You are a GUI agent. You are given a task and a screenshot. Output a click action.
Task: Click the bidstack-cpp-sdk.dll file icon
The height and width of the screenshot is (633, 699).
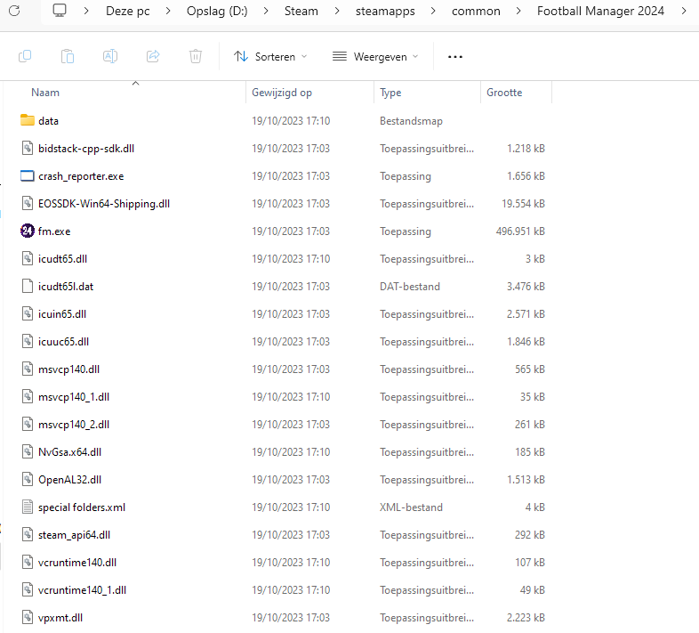point(28,148)
